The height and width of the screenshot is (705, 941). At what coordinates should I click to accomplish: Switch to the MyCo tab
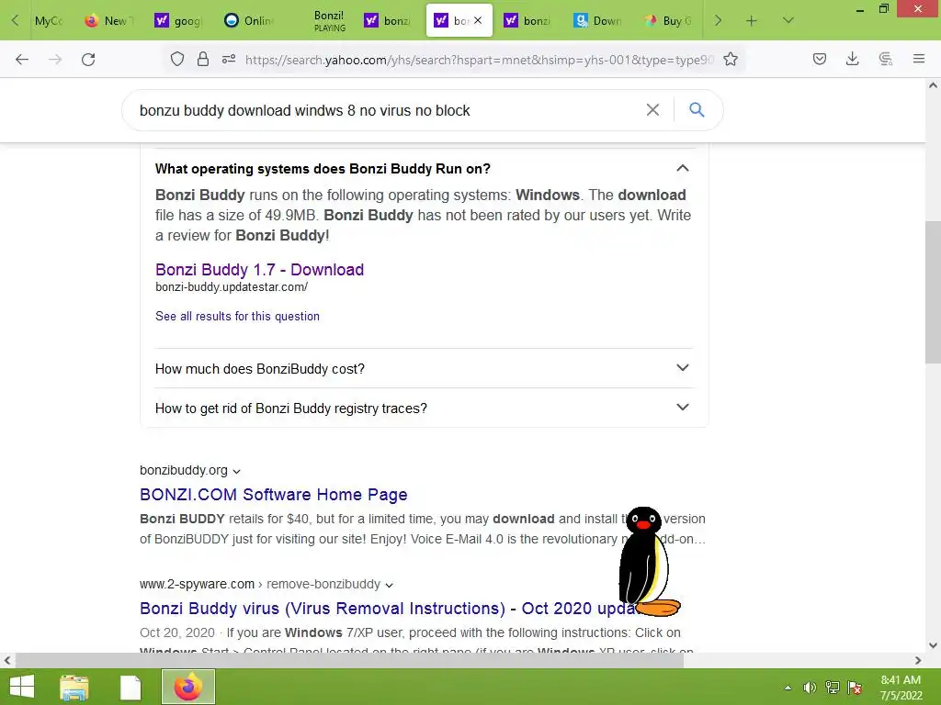(48, 21)
